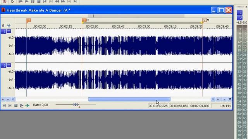Click Fast Forward in the top transport bar
This screenshot has height=139, width=248.
click(x=63, y=2)
